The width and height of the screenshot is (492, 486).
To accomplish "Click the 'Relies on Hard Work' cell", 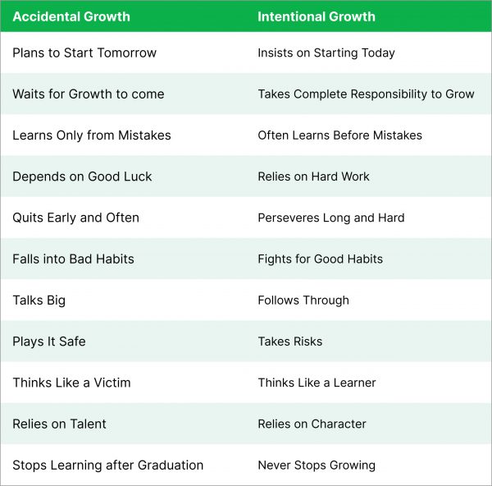I will (313, 177).
